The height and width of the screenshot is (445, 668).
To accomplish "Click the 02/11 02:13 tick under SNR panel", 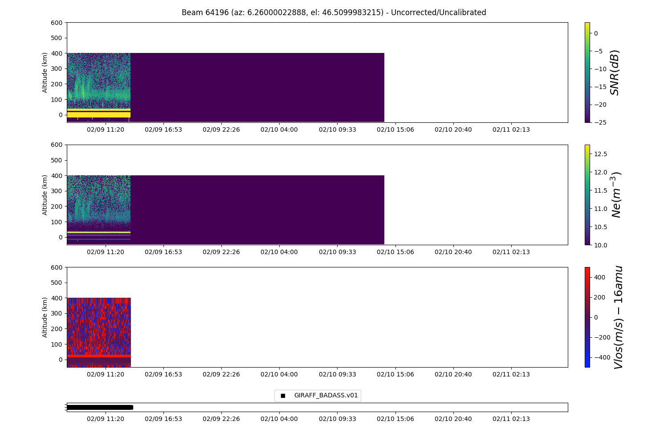I will point(511,129).
